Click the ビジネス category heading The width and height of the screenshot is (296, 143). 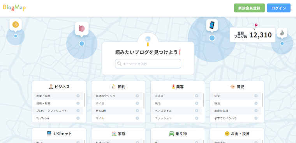coord(62,87)
